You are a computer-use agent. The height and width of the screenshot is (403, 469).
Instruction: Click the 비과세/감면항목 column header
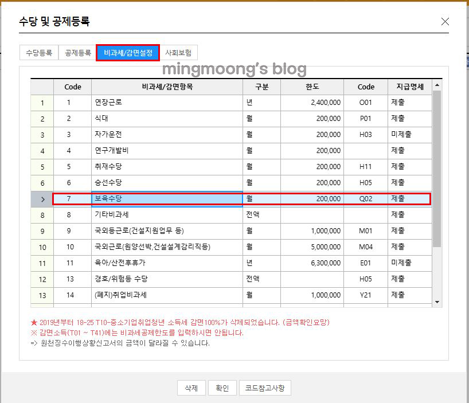pos(167,87)
